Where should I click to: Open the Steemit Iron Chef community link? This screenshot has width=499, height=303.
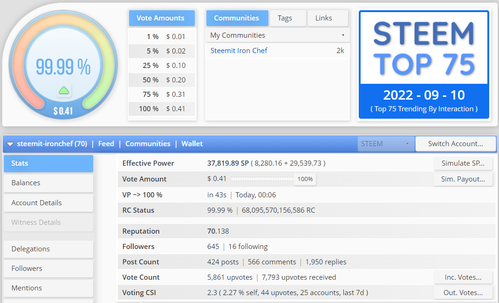tap(239, 51)
